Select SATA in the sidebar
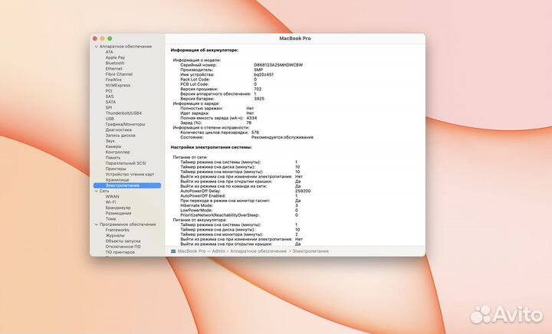Image resolution: width=552 pixels, height=334 pixels. coord(110,102)
